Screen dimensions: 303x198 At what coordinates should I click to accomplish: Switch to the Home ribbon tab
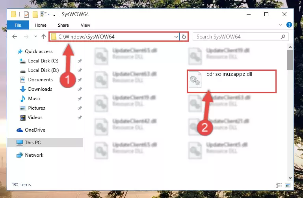(41, 25)
